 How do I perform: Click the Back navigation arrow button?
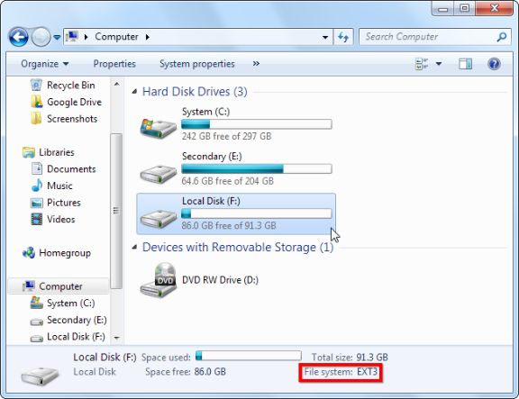coord(19,37)
